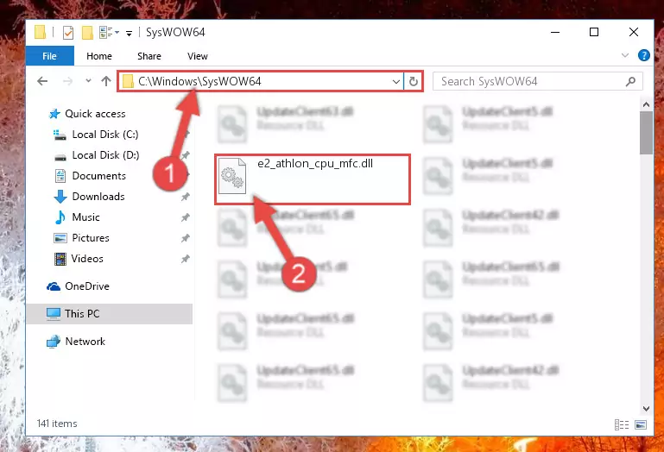This screenshot has width=664, height=452.
Task: Click the pin icon next to Downloads
Action: 185,197
